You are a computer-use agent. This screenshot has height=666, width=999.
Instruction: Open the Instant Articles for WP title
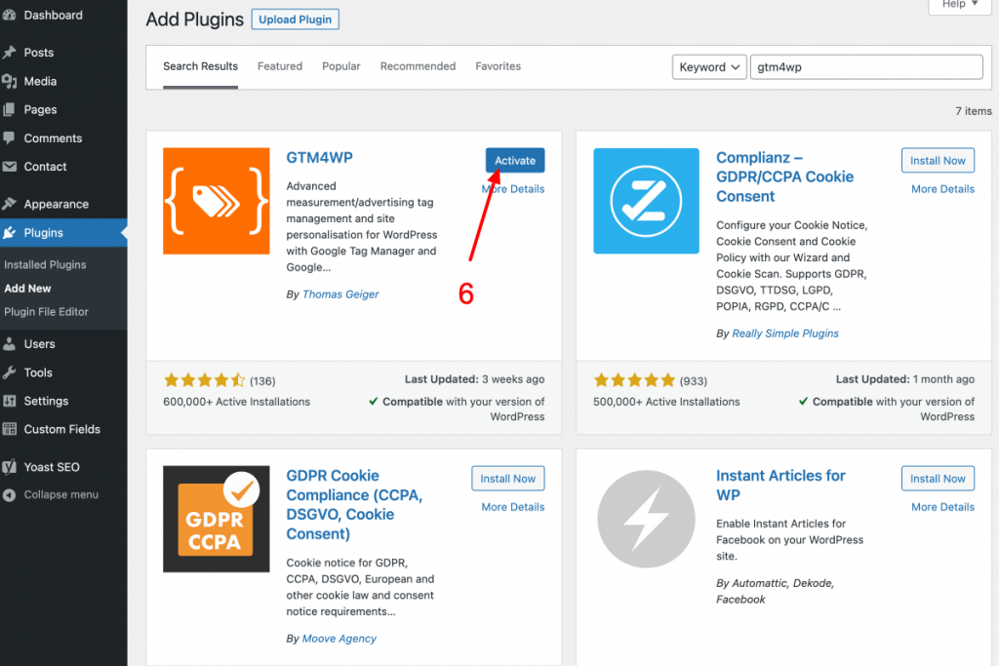coord(780,485)
